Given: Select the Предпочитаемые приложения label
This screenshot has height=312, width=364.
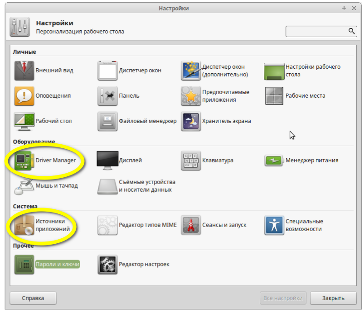Looking at the screenshot, I should point(226,96).
